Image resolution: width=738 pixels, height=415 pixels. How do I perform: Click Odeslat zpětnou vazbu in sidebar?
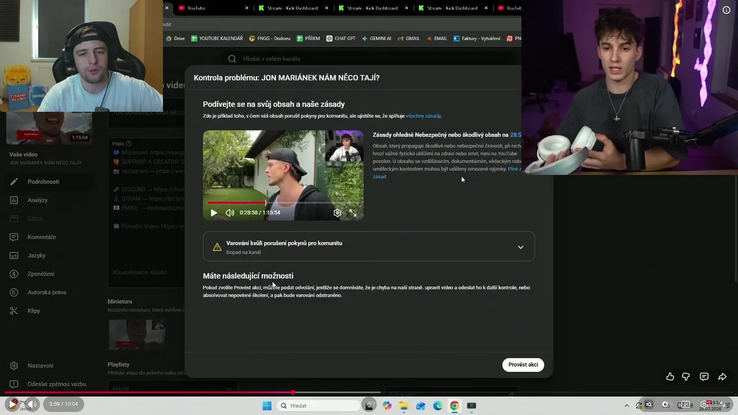point(57,384)
